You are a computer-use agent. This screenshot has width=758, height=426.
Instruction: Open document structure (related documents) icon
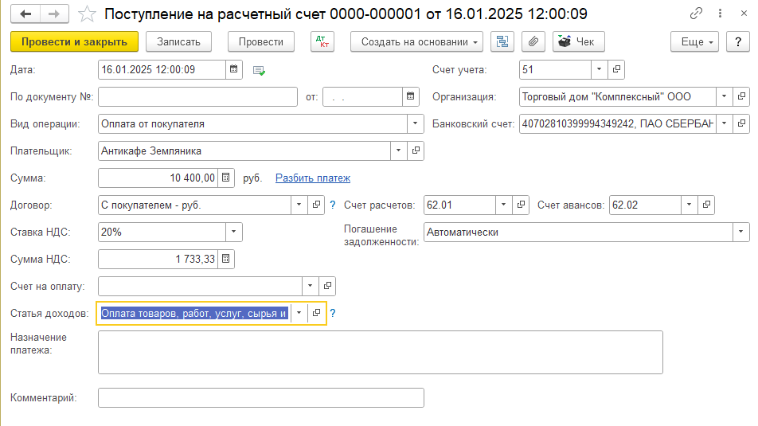(x=502, y=41)
